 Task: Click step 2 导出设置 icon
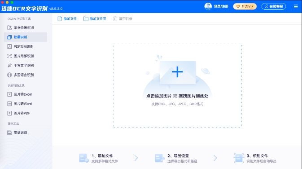point(160,158)
